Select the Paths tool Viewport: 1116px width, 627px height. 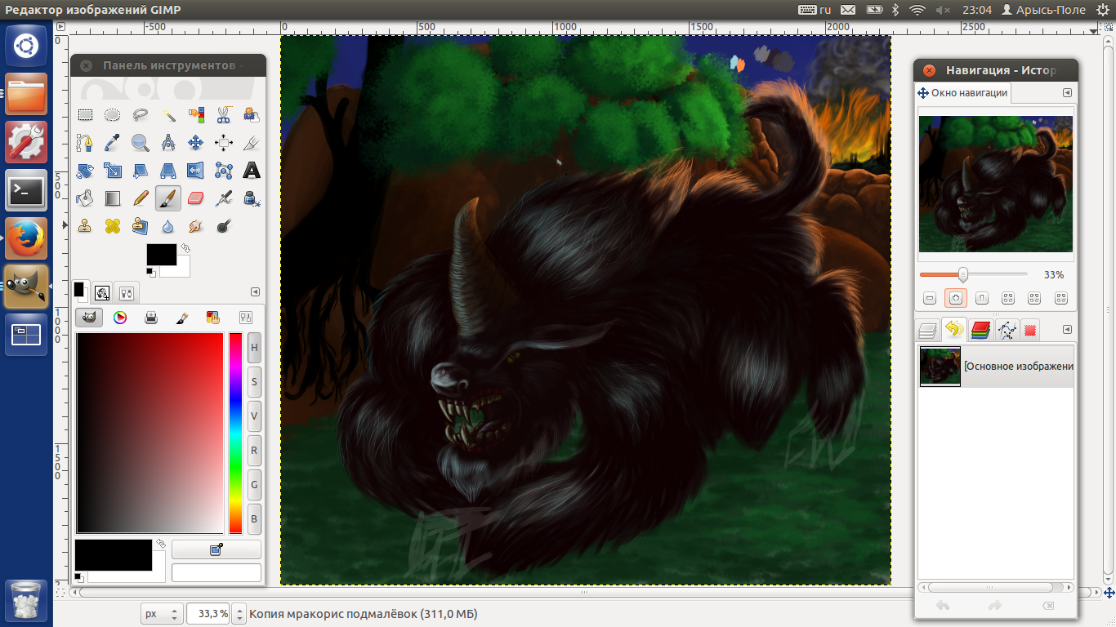(x=85, y=143)
